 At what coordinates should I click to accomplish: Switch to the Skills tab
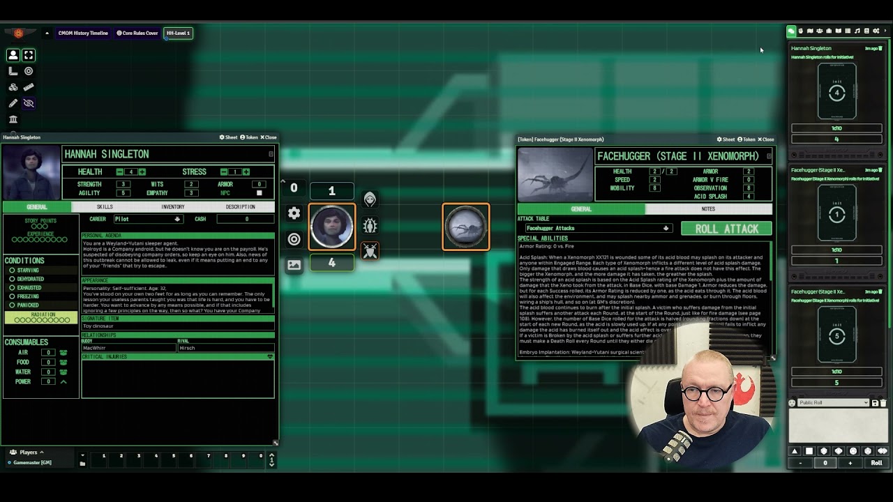tap(105, 207)
